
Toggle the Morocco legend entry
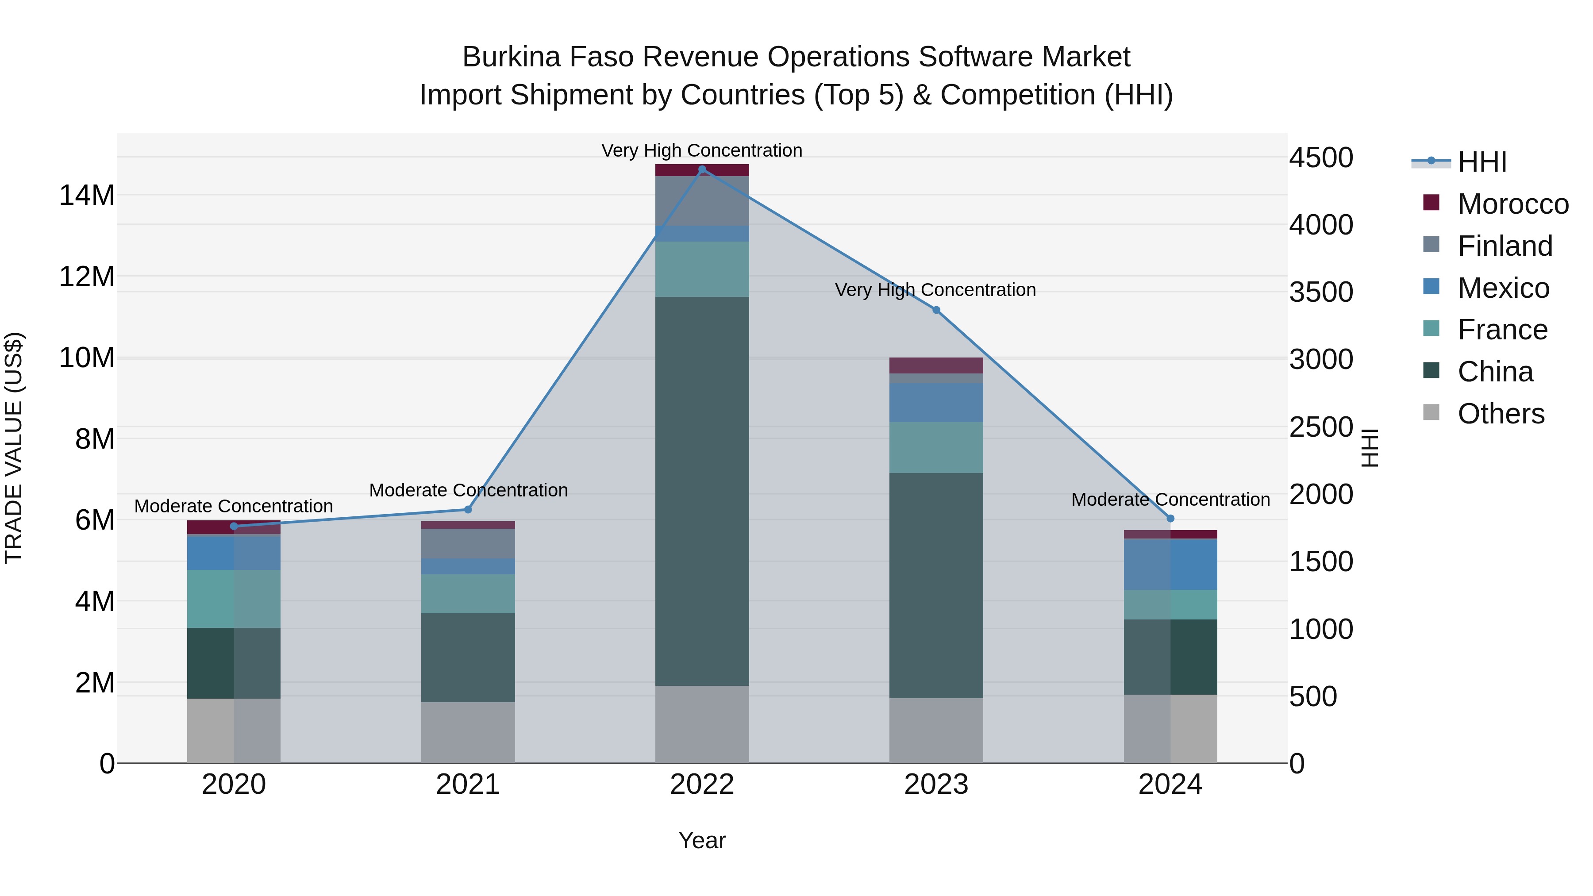click(1496, 204)
